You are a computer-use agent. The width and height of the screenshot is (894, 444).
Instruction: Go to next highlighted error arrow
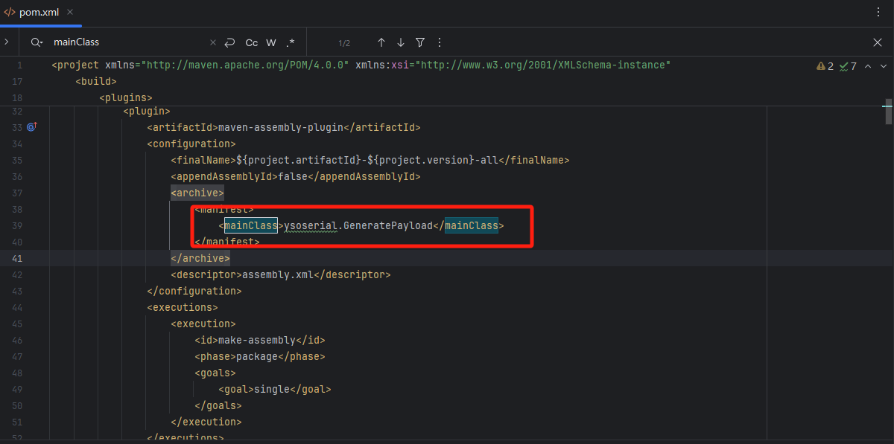881,66
